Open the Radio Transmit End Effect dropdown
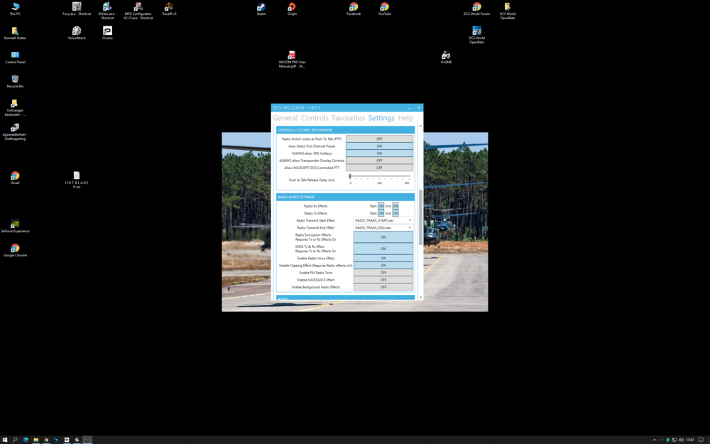This screenshot has width=710, height=444. tap(383, 227)
